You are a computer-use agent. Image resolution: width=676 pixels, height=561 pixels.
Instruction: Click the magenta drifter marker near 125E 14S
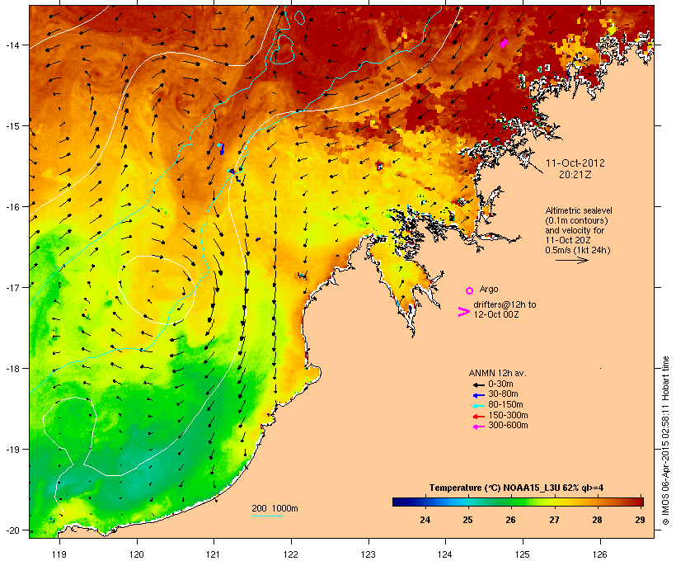tap(504, 43)
